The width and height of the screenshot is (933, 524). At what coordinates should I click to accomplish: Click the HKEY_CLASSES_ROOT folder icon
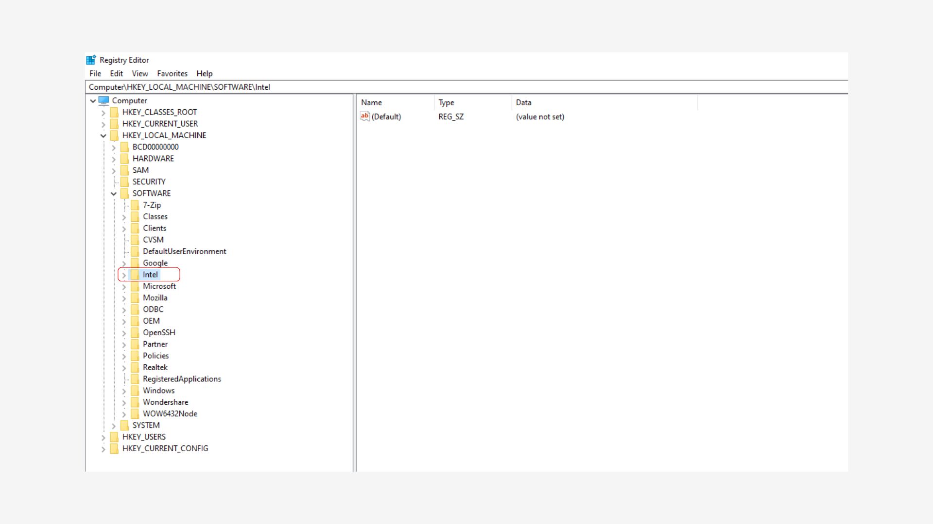[114, 112]
